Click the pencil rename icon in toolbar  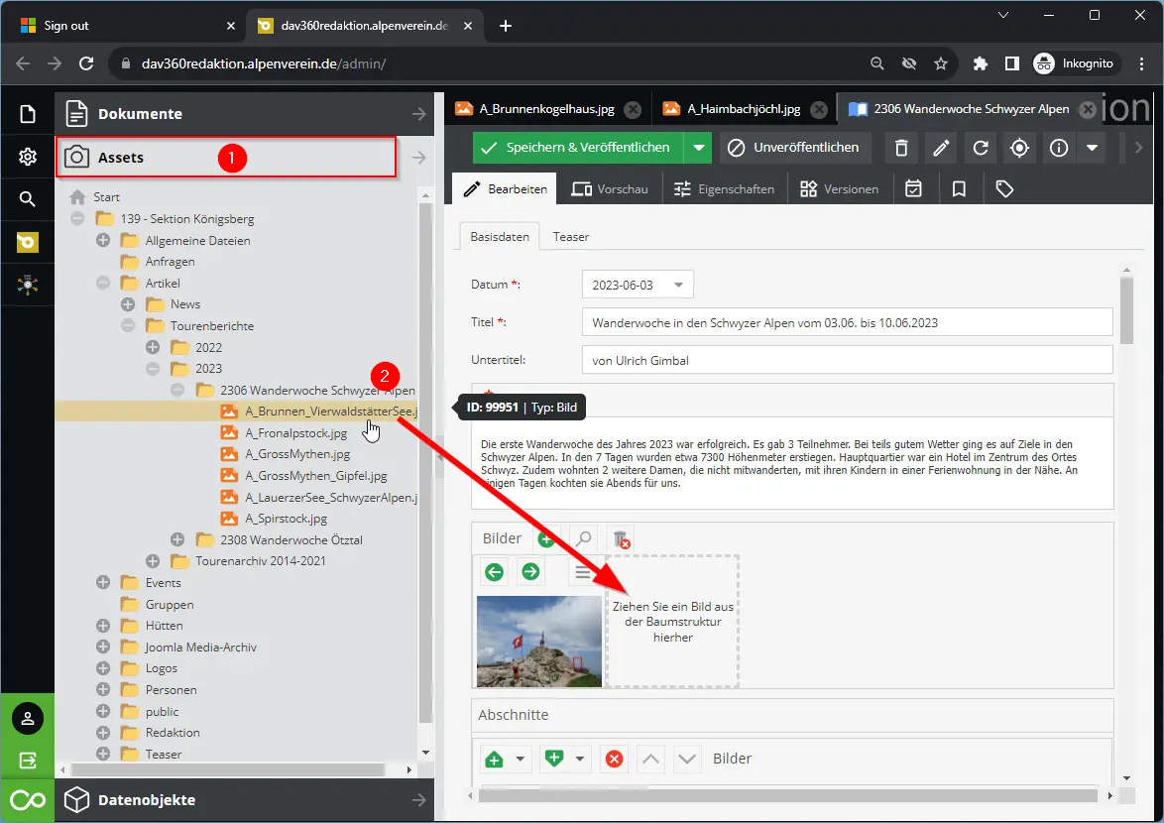click(x=940, y=148)
